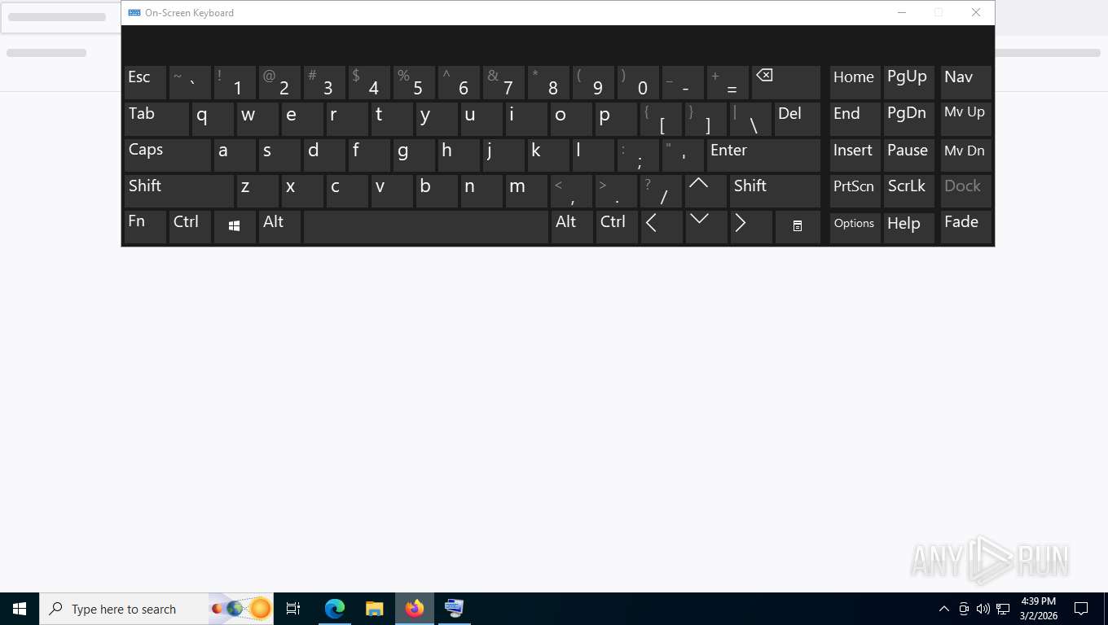Click the taskbar search box
This screenshot has width=1108, height=625.
tap(157, 609)
